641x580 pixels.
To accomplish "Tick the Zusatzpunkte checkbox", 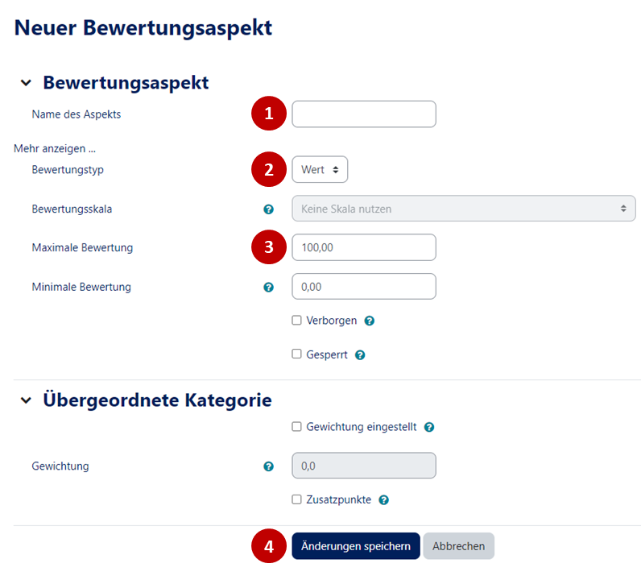I will click(297, 499).
